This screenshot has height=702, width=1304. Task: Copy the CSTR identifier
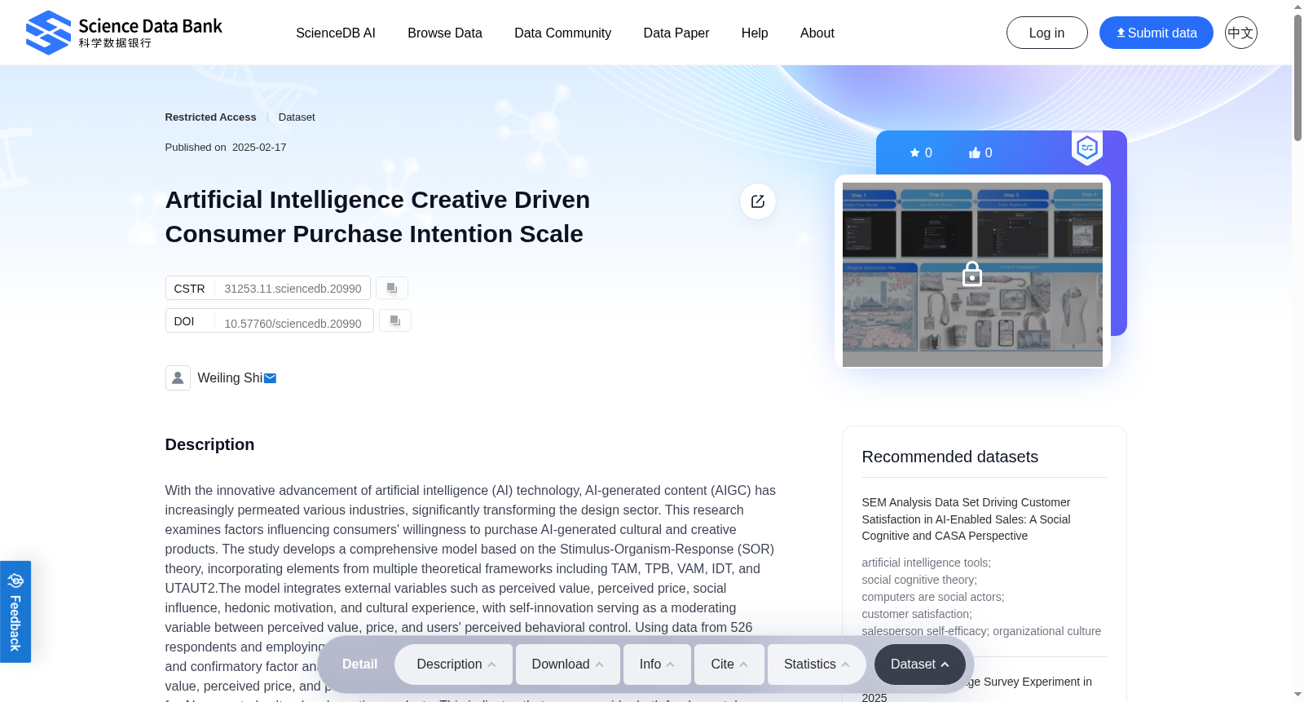pos(392,288)
